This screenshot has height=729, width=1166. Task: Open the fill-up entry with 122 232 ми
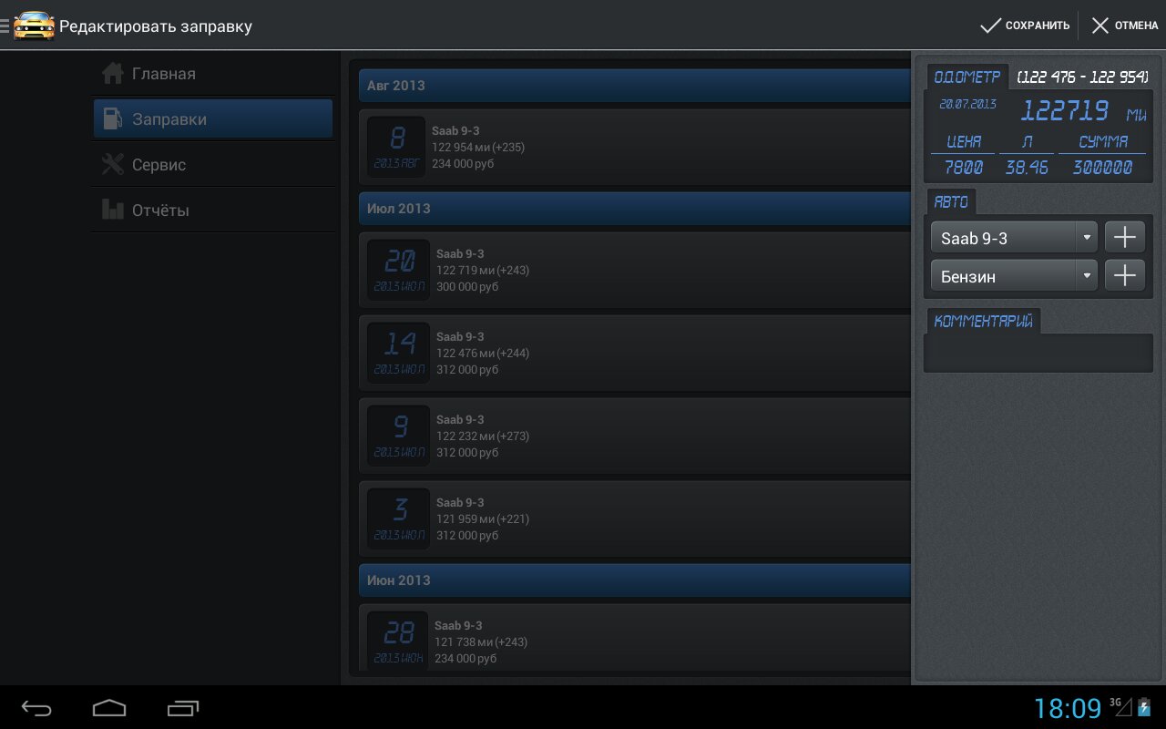(634, 436)
